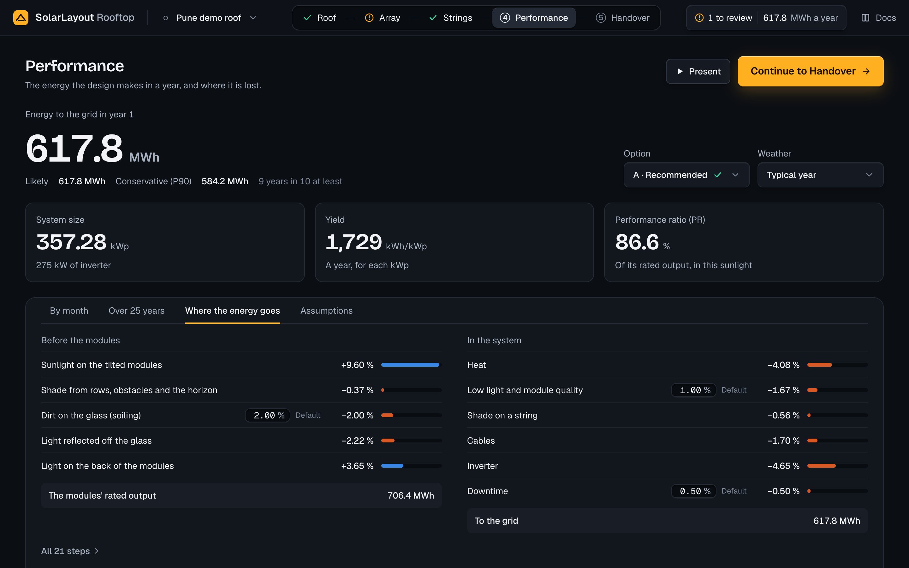Go to the Strings step
The height and width of the screenshot is (568, 909).
click(450, 18)
